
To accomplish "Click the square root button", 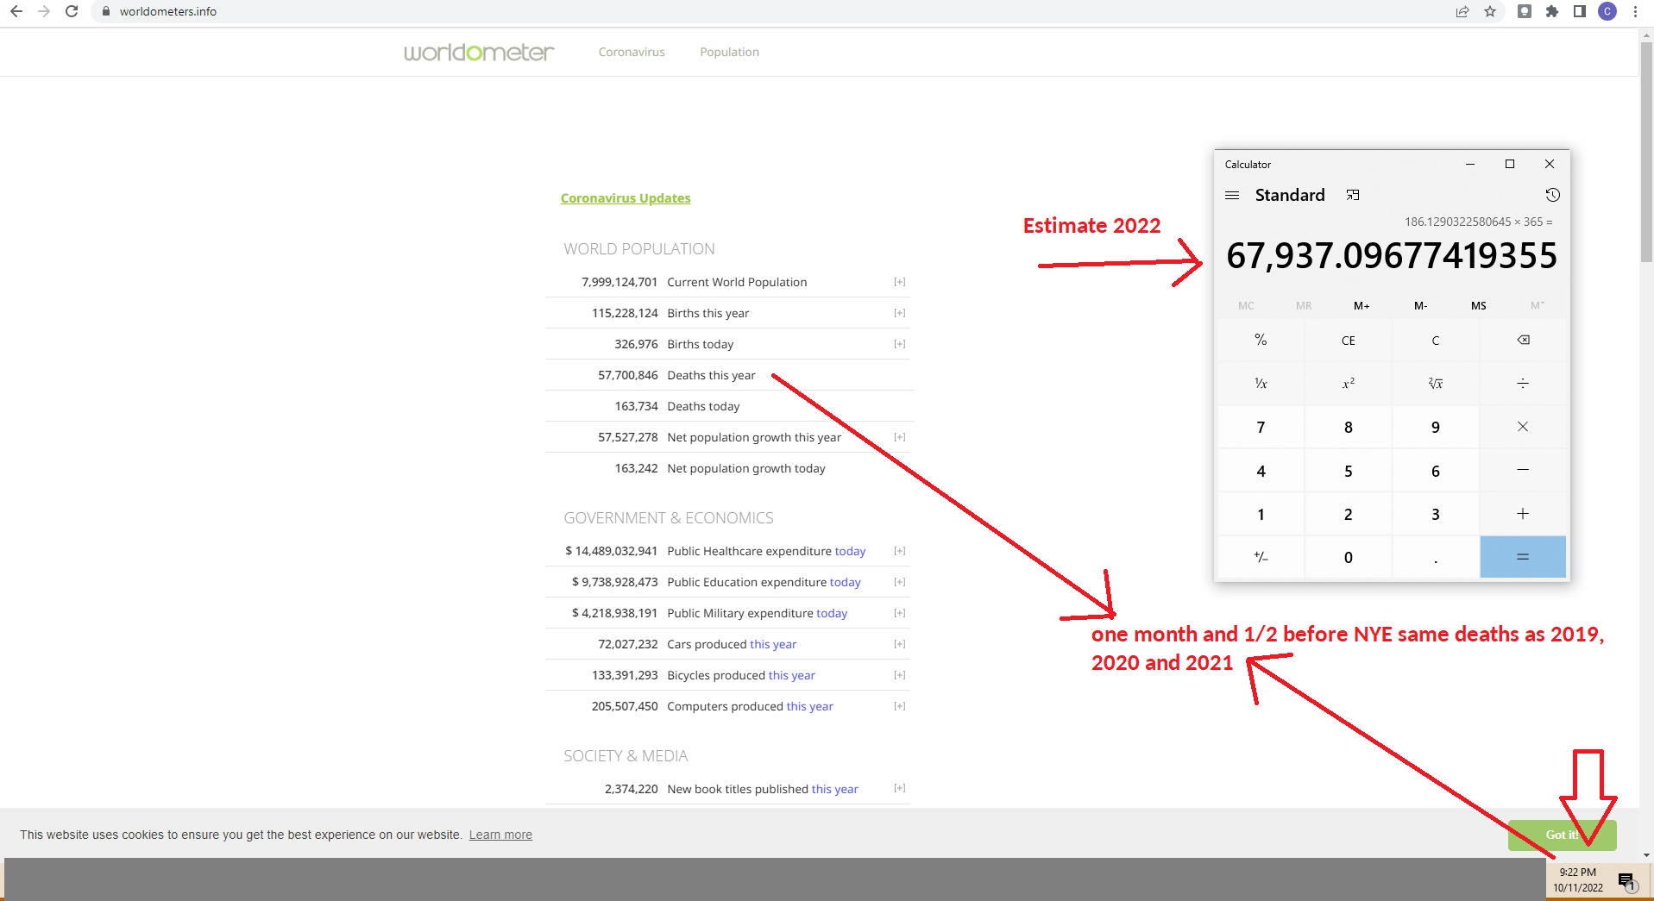I will (x=1435, y=384).
